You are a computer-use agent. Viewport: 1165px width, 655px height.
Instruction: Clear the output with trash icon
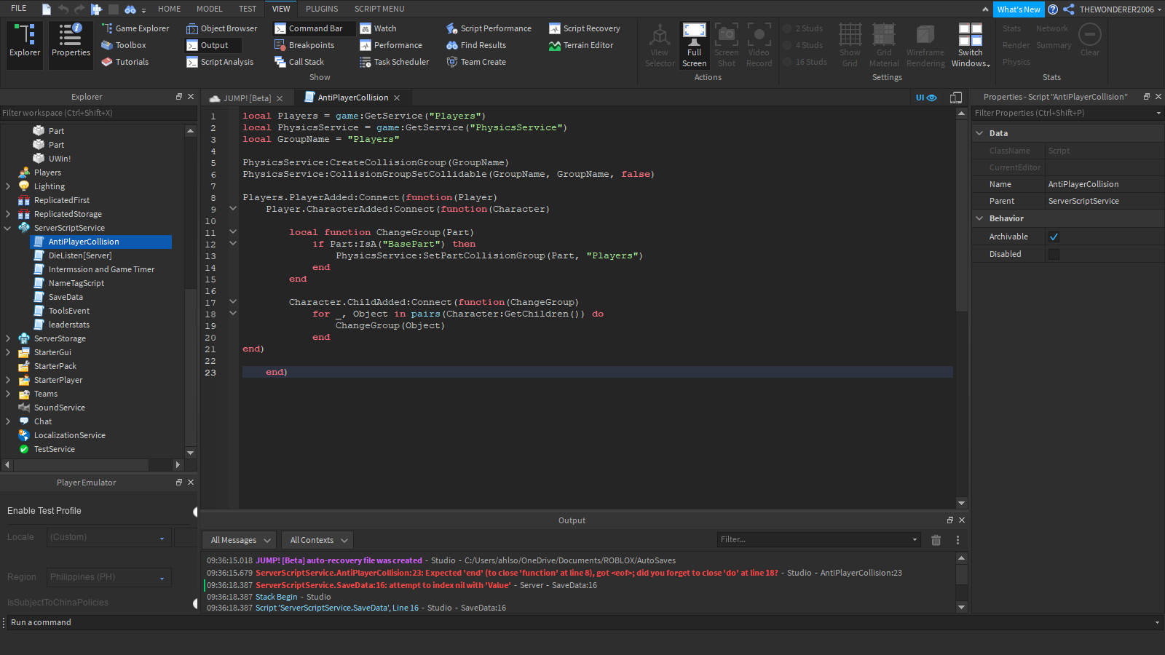click(x=936, y=540)
